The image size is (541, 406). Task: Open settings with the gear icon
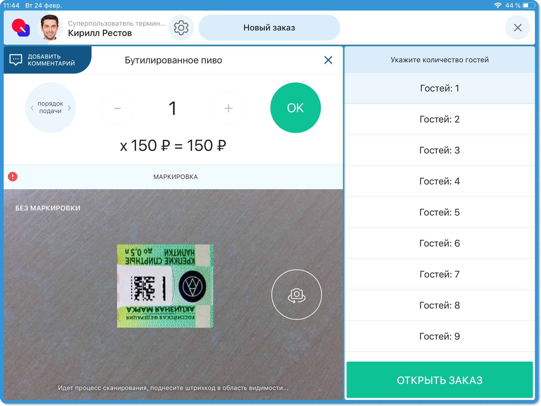pos(181,28)
